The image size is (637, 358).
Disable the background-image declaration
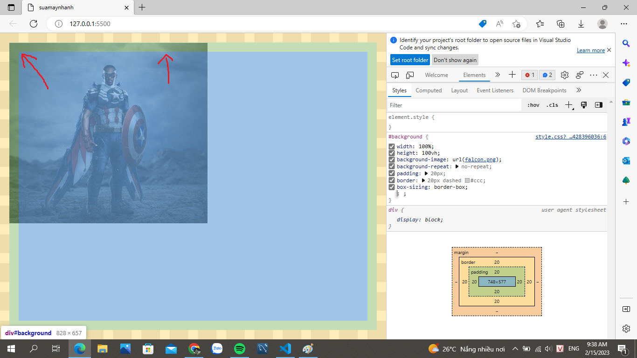point(392,159)
